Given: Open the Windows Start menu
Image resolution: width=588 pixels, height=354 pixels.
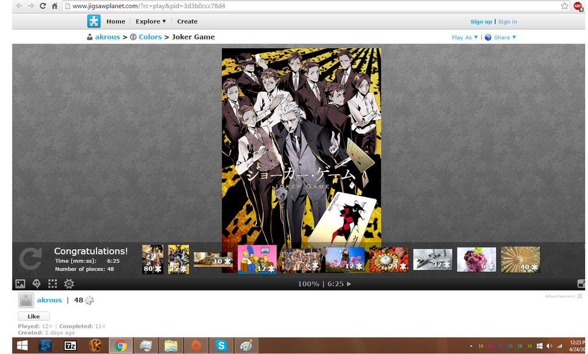Looking at the screenshot, I should 22,345.
